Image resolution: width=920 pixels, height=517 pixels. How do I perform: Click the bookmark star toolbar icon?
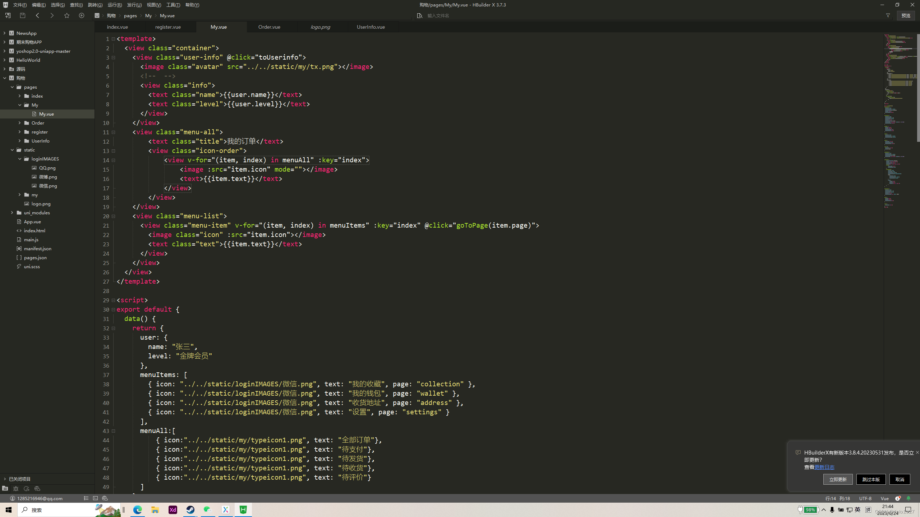pyautogui.click(x=67, y=15)
